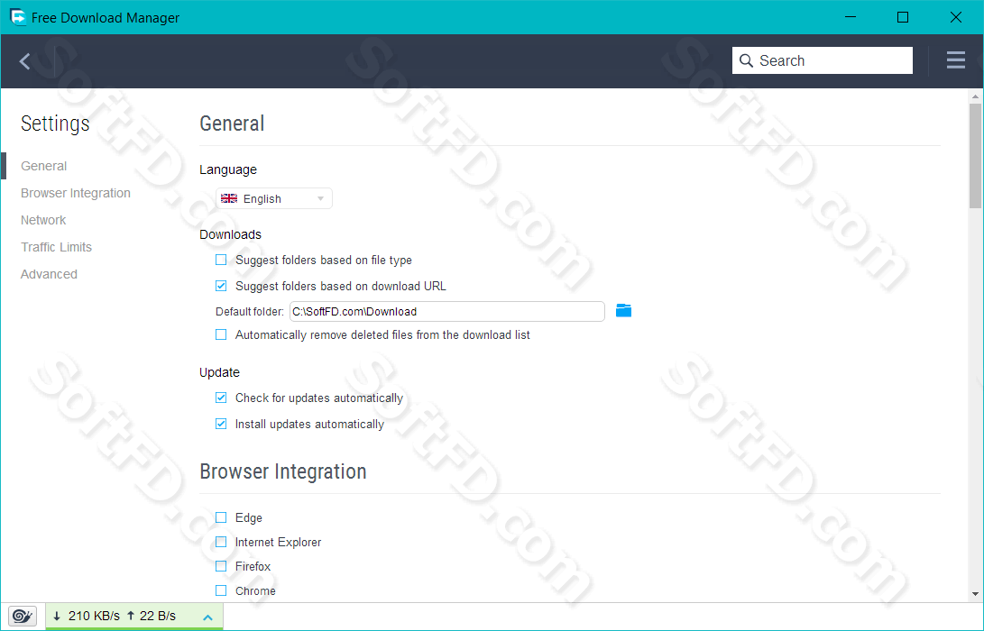Viewport: 984px width, 631px height.
Task: Click the Settings title text
Action: coord(55,123)
